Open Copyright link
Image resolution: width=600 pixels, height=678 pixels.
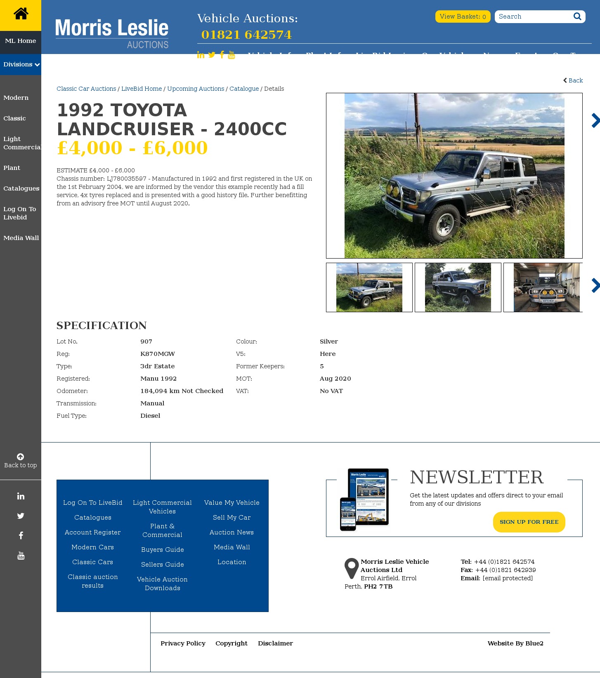(x=231, y=643)
